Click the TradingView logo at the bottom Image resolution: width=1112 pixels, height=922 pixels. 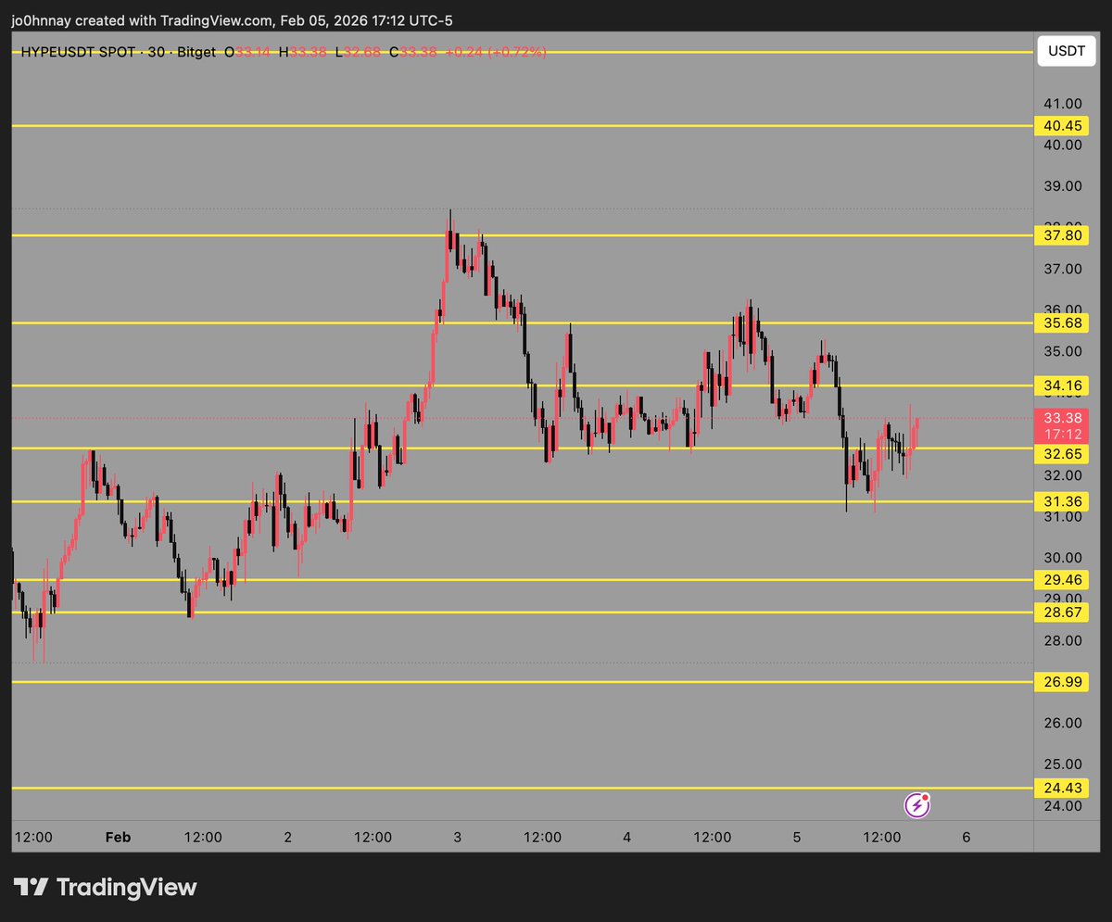point(105,887)
